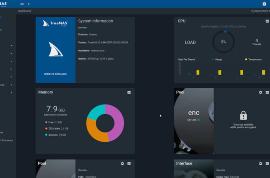Collapse sidebar with the back chevron
The image size is (270, 178).
click(29, 4)
